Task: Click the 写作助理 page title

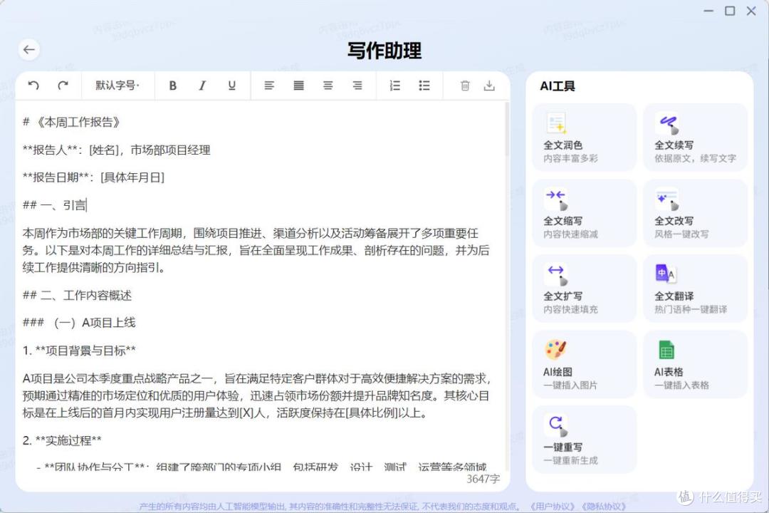Action: coord(384,51)
